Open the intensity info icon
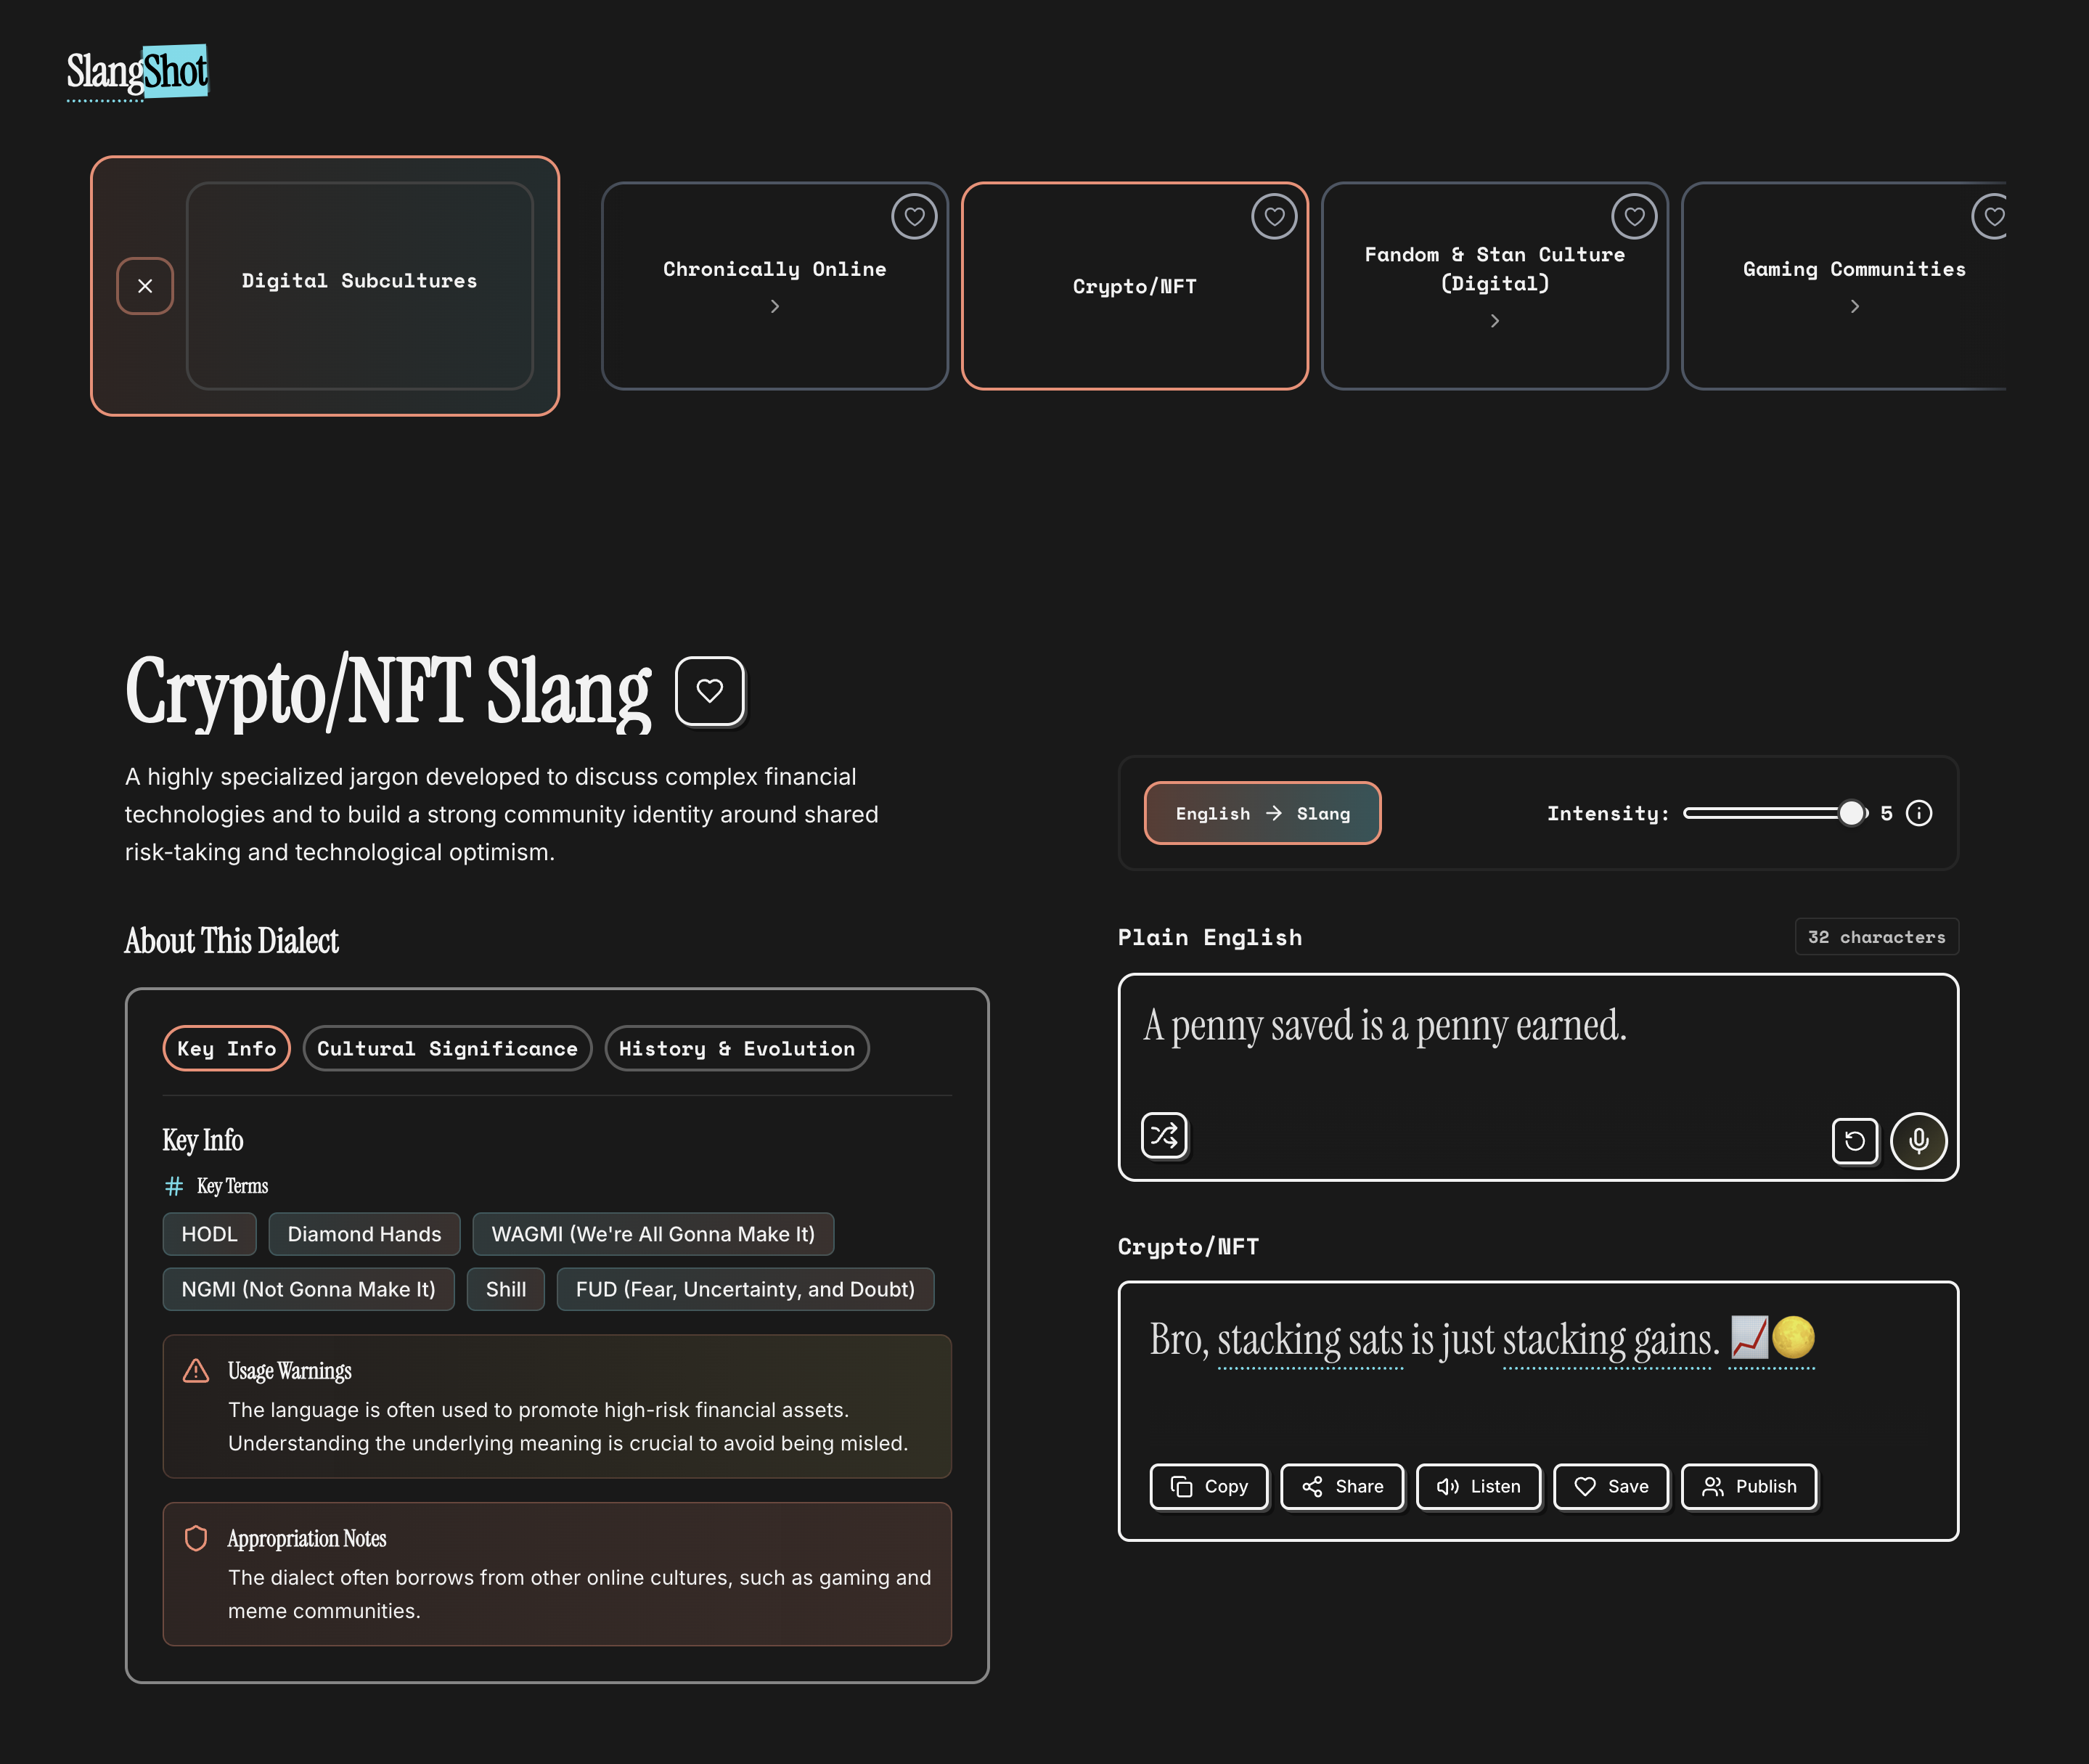Viewport: 2089px width, 1764px height. click(1919, 813)
